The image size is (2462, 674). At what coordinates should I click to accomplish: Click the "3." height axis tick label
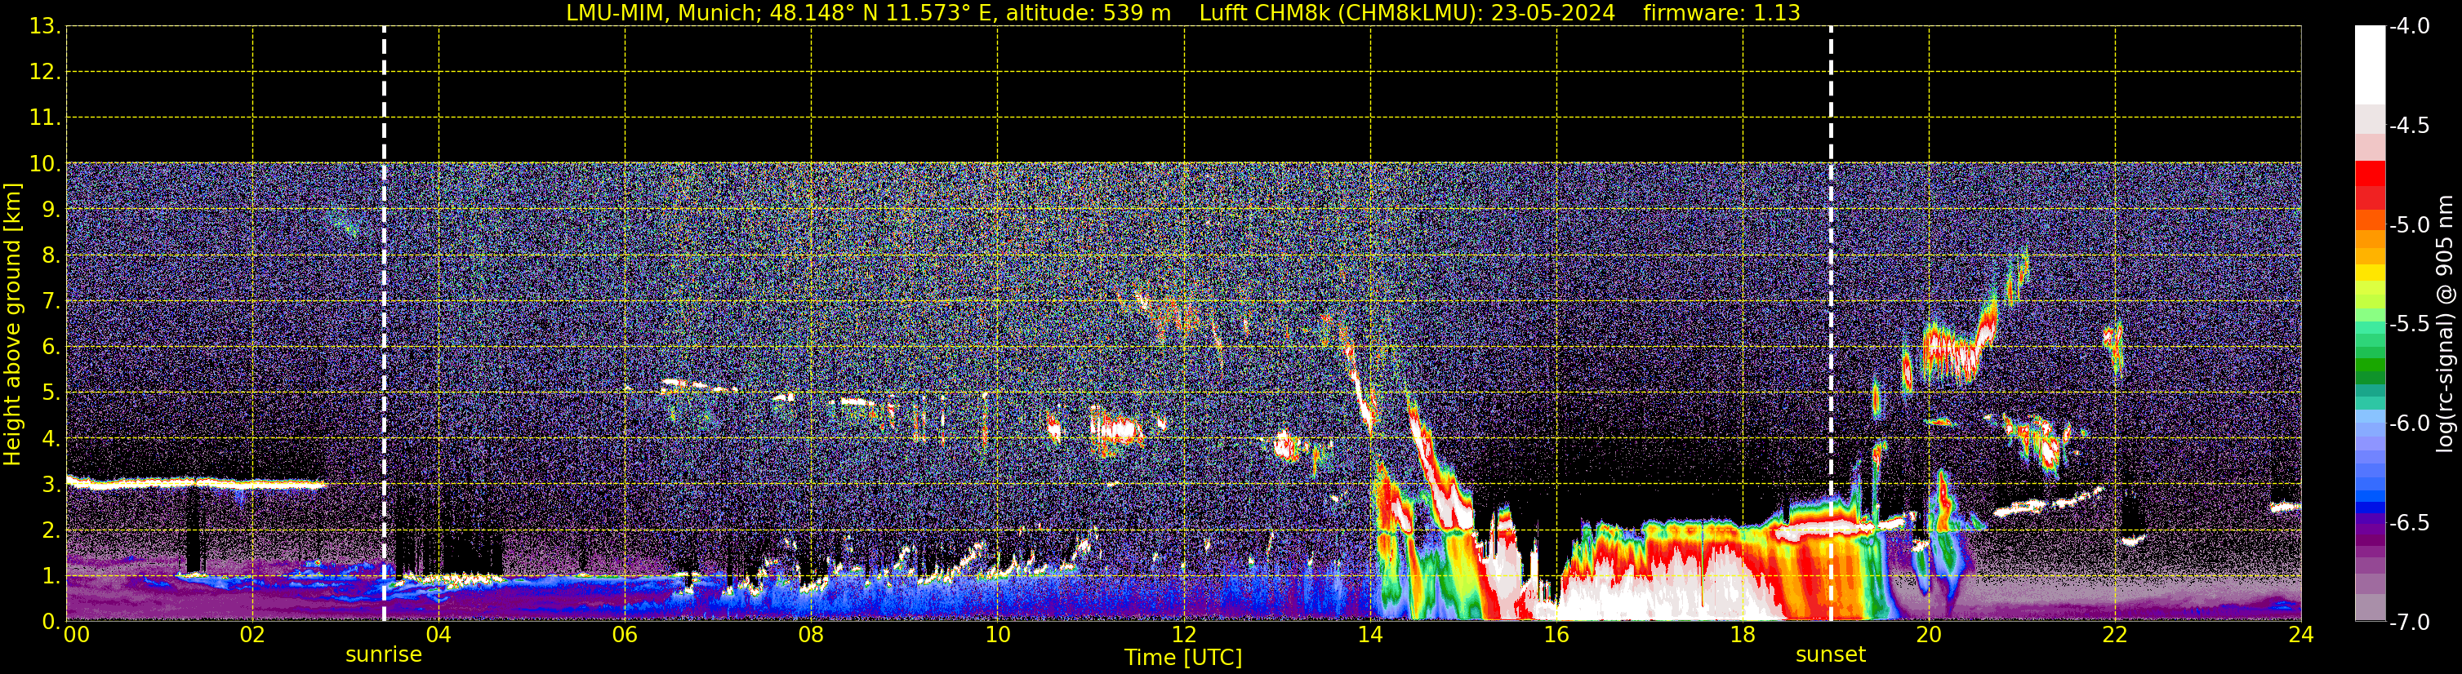pyautogui.click(x=51, y=485)
